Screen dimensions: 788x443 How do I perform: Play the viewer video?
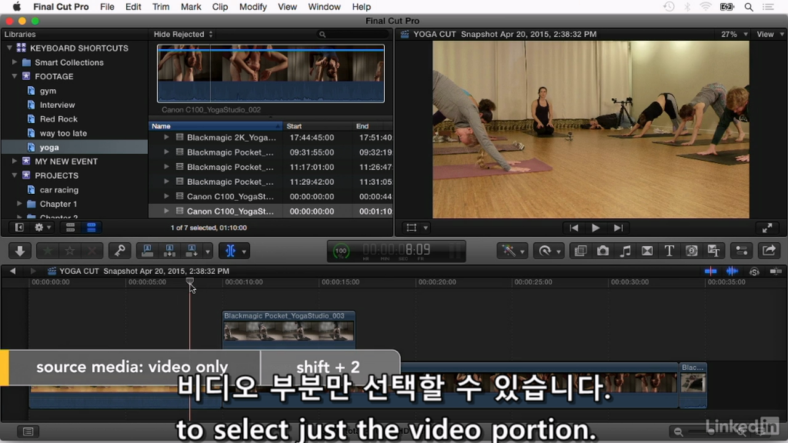tap(595, 228)
